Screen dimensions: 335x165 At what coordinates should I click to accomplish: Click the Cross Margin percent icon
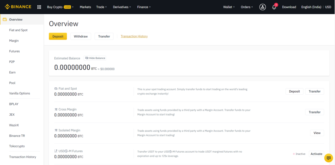tap(56, 110)
